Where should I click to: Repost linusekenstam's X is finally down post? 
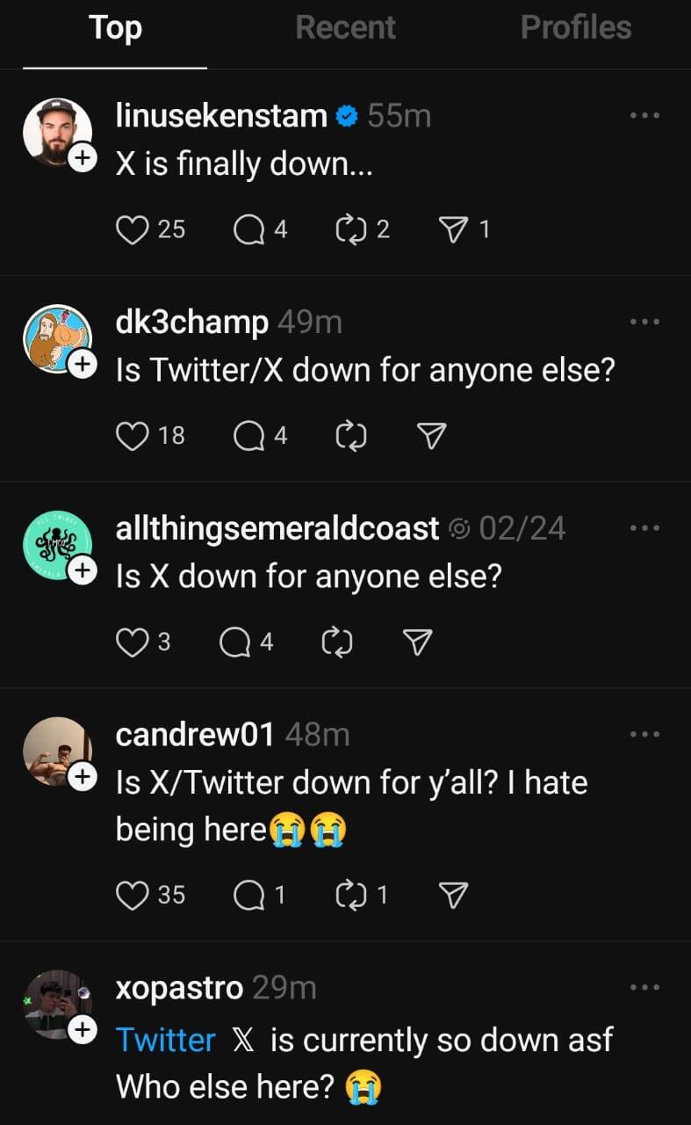pos(351,229)
